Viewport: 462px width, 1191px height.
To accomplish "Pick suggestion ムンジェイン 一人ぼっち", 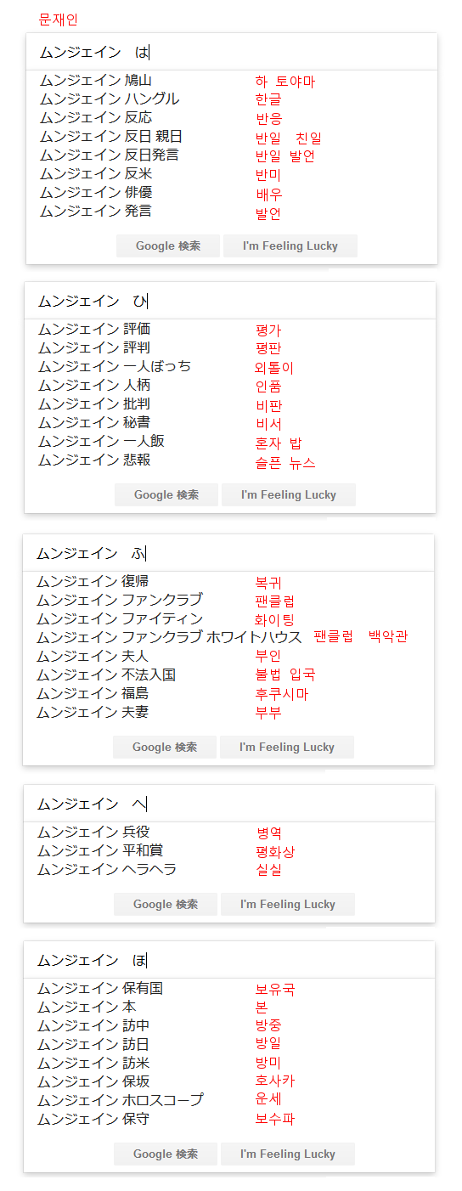I will [x=115, y=366].
